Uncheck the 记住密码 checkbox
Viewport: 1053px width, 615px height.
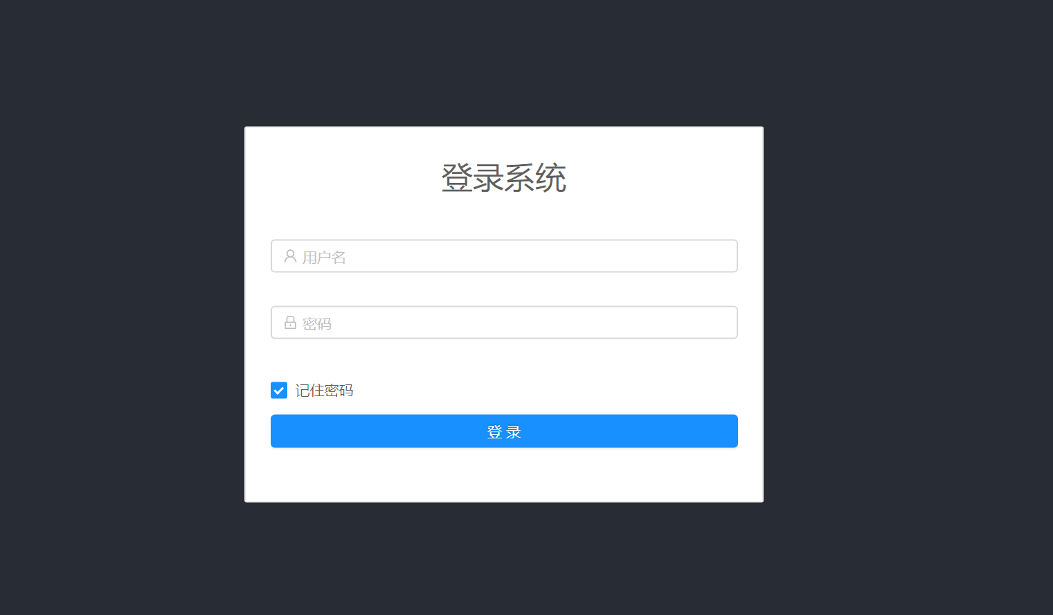point(279,391)
